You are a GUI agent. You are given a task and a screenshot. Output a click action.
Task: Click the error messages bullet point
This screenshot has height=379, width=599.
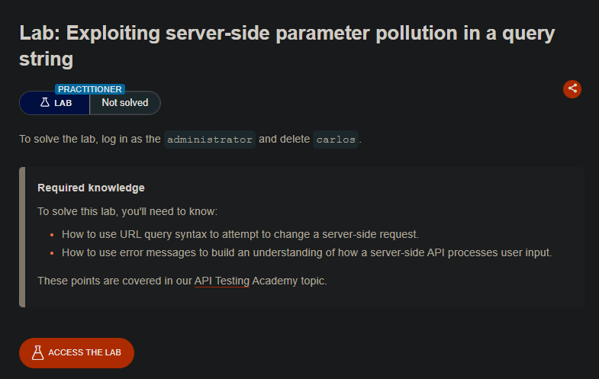click(x=307, y=252)
